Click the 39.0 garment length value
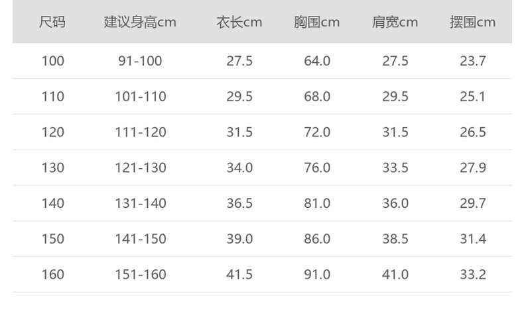Image resolution: width=524 pixels, height=321 pixels. pos(239,239)
